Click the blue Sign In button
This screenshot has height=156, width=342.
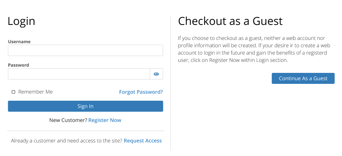point(85,106)
